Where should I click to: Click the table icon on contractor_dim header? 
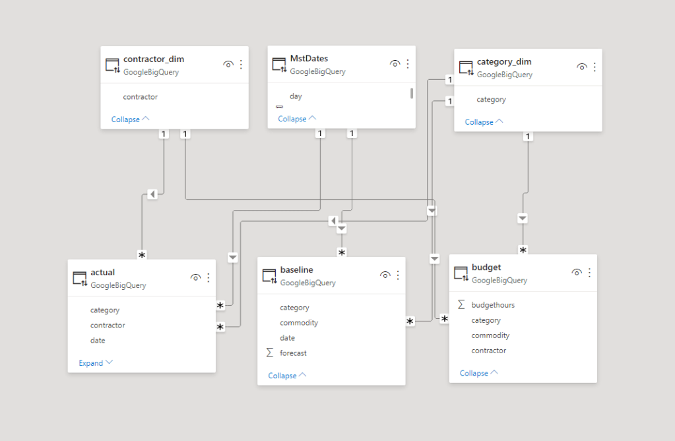(x=113, y=63)
